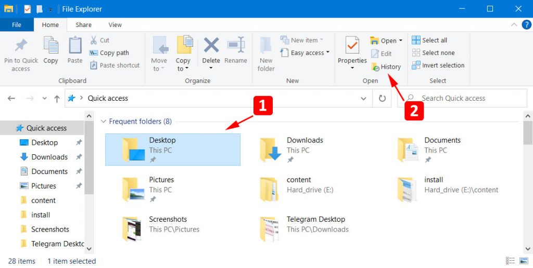Go up one folder level
The image size is (533, 268).
[x=56, y=98]
